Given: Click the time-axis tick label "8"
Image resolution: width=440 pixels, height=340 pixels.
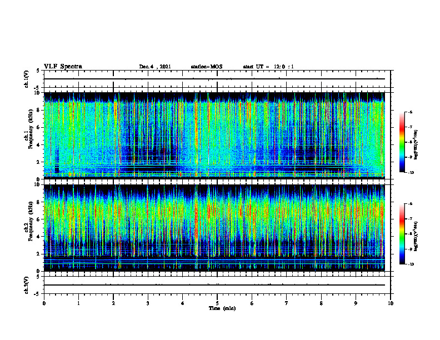Looking at the screenshot, I should tap(321, 303).
